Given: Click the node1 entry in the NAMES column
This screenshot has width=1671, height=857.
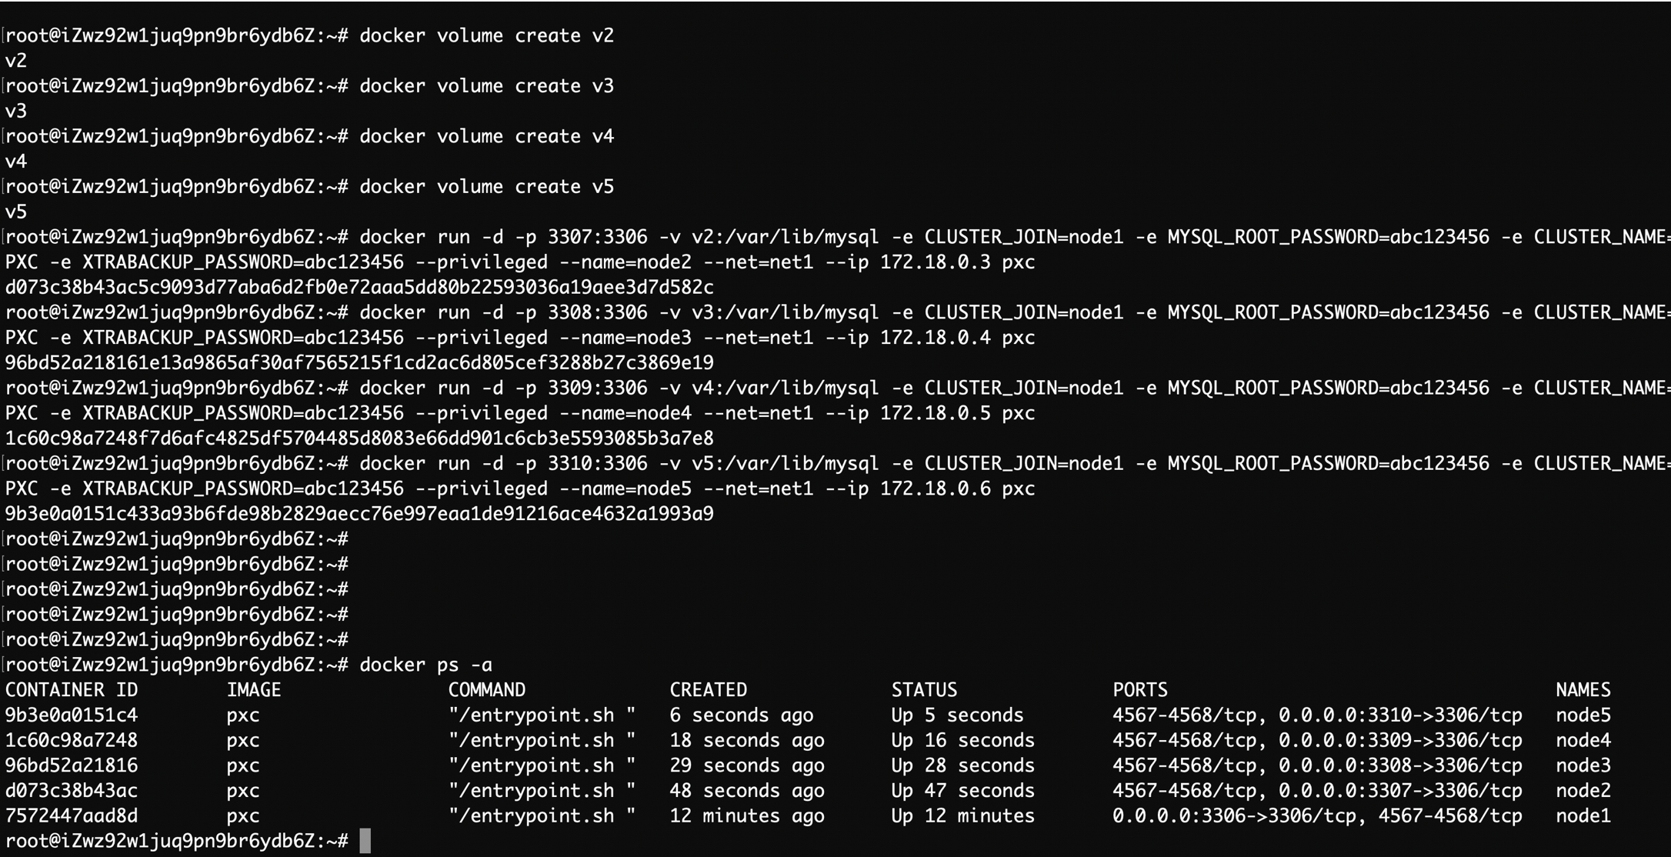Looking at the screenshot, I should pos(1583,815).
